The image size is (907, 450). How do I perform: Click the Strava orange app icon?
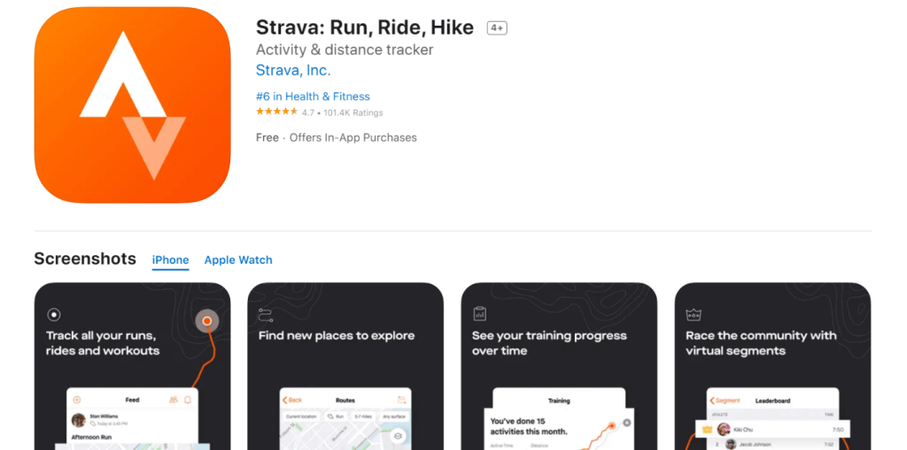(133, 105)
